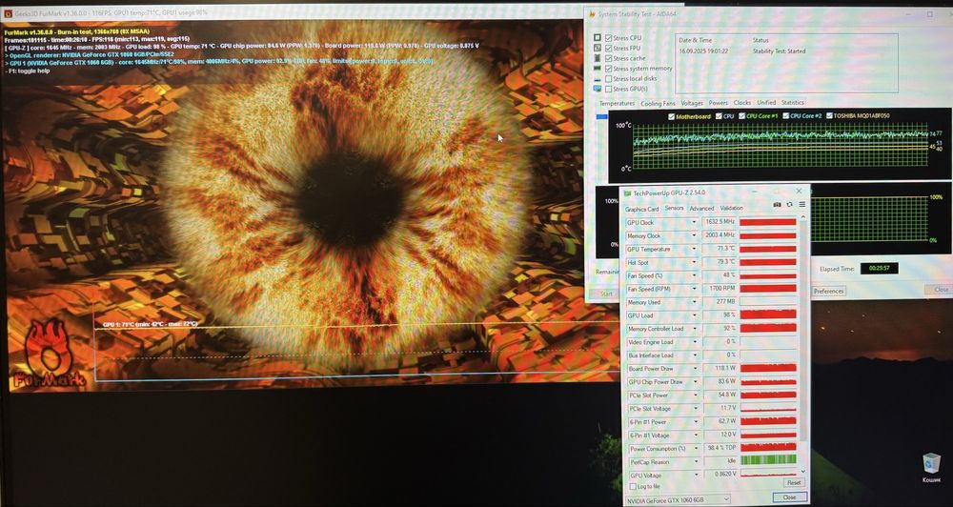Click the RAM module icon beside Stress system memory
Viewport: 953px width, 507px height.
click(598, 69)
